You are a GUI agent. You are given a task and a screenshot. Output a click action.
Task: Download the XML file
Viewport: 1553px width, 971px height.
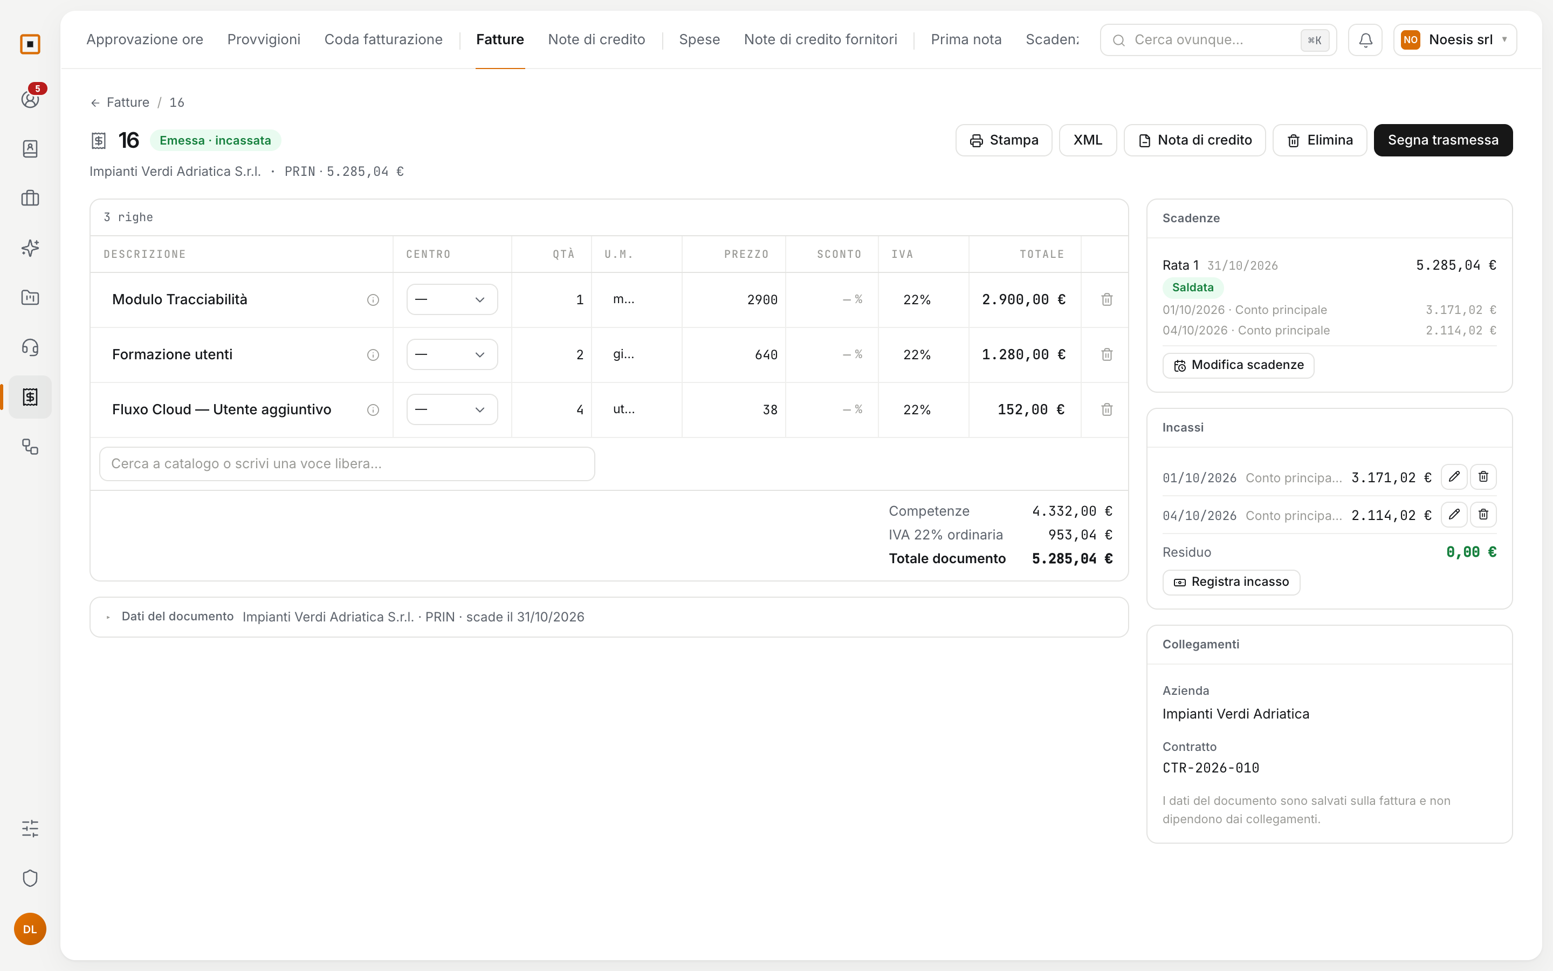[x=1087, y=140]
